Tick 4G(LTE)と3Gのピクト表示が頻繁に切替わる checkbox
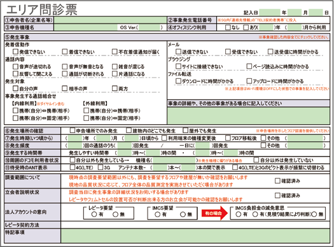Screen dimensions: 334x247 [235, 167]
